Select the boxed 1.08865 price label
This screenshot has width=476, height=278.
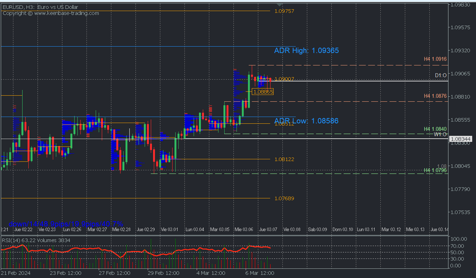coord(263,92)
